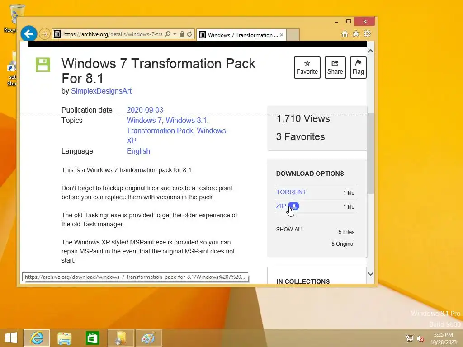The width and height of the screenshot is (463, 347).
Task: Click the Windows 8.1 topic link
Action: [186, 120]
